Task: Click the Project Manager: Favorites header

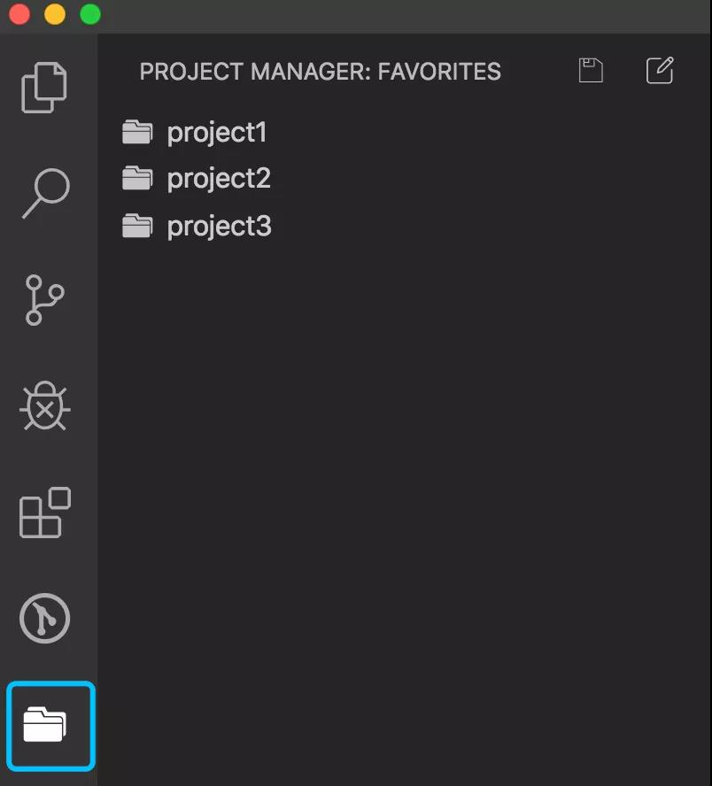Action: (320, 72)
